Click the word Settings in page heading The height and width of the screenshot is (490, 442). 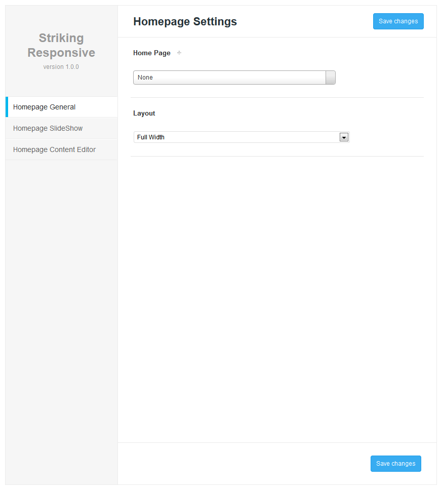[215, 22]
